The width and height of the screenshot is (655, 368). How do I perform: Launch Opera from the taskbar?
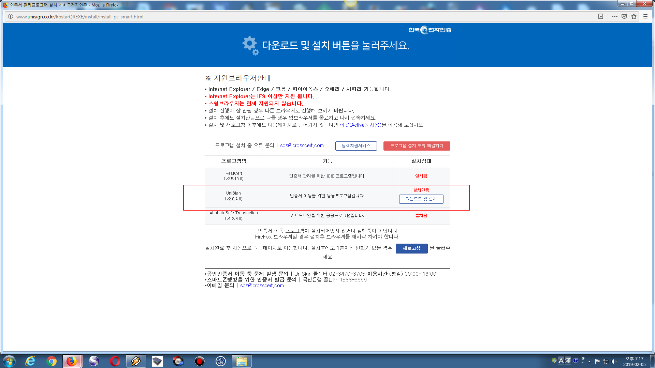click(115, 361)
